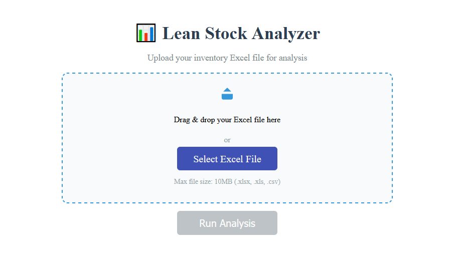Viewport: 460px width, 268px height.
Task: Click the "or" separator text
Action: (x=227, y=140)
